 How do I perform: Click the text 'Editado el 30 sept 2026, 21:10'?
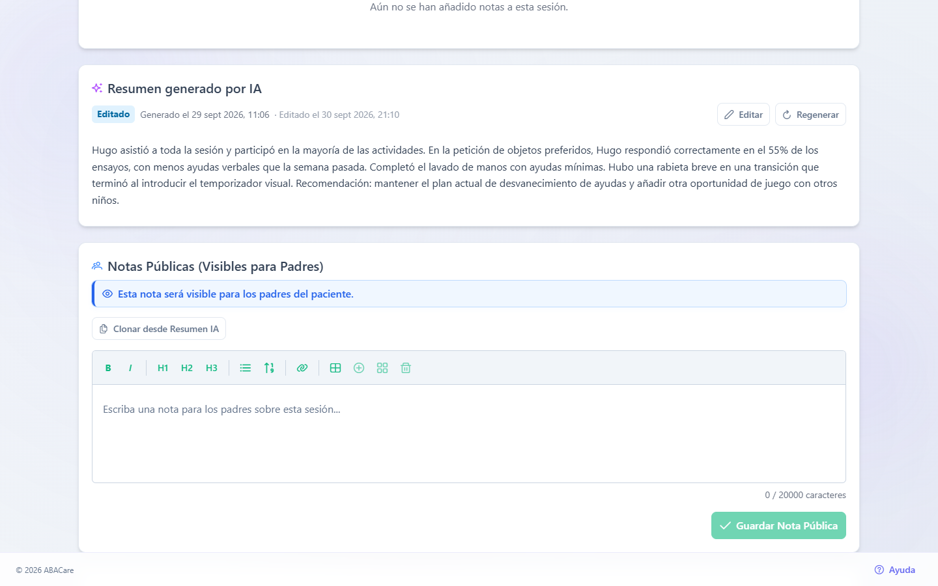pyautogui.click(x=339, y=115)
